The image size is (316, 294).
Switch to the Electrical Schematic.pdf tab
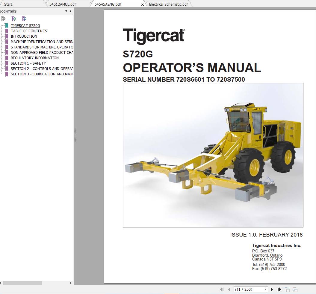point(169,4)
